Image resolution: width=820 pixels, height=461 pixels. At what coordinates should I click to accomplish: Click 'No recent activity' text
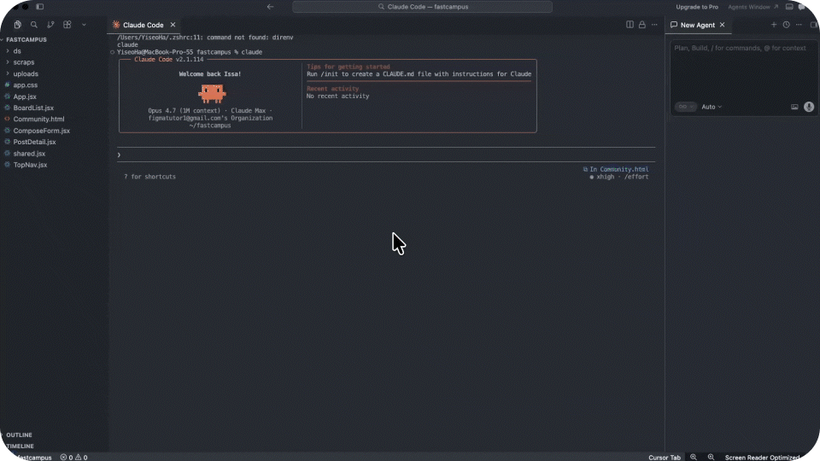(338, 96)
